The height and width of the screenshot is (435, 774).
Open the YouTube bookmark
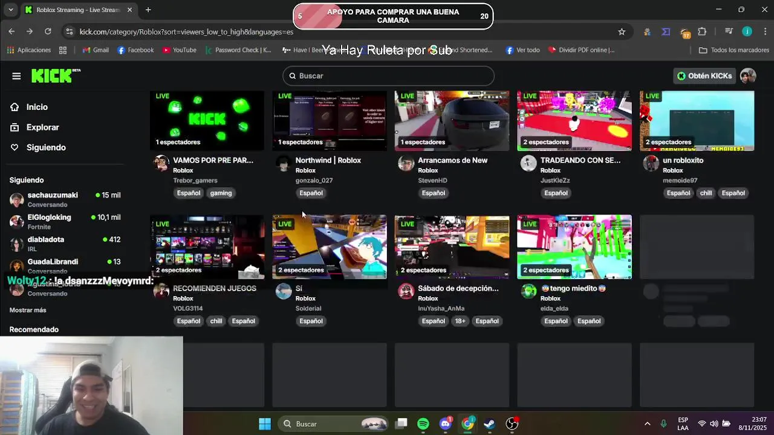tap(180, 50)
